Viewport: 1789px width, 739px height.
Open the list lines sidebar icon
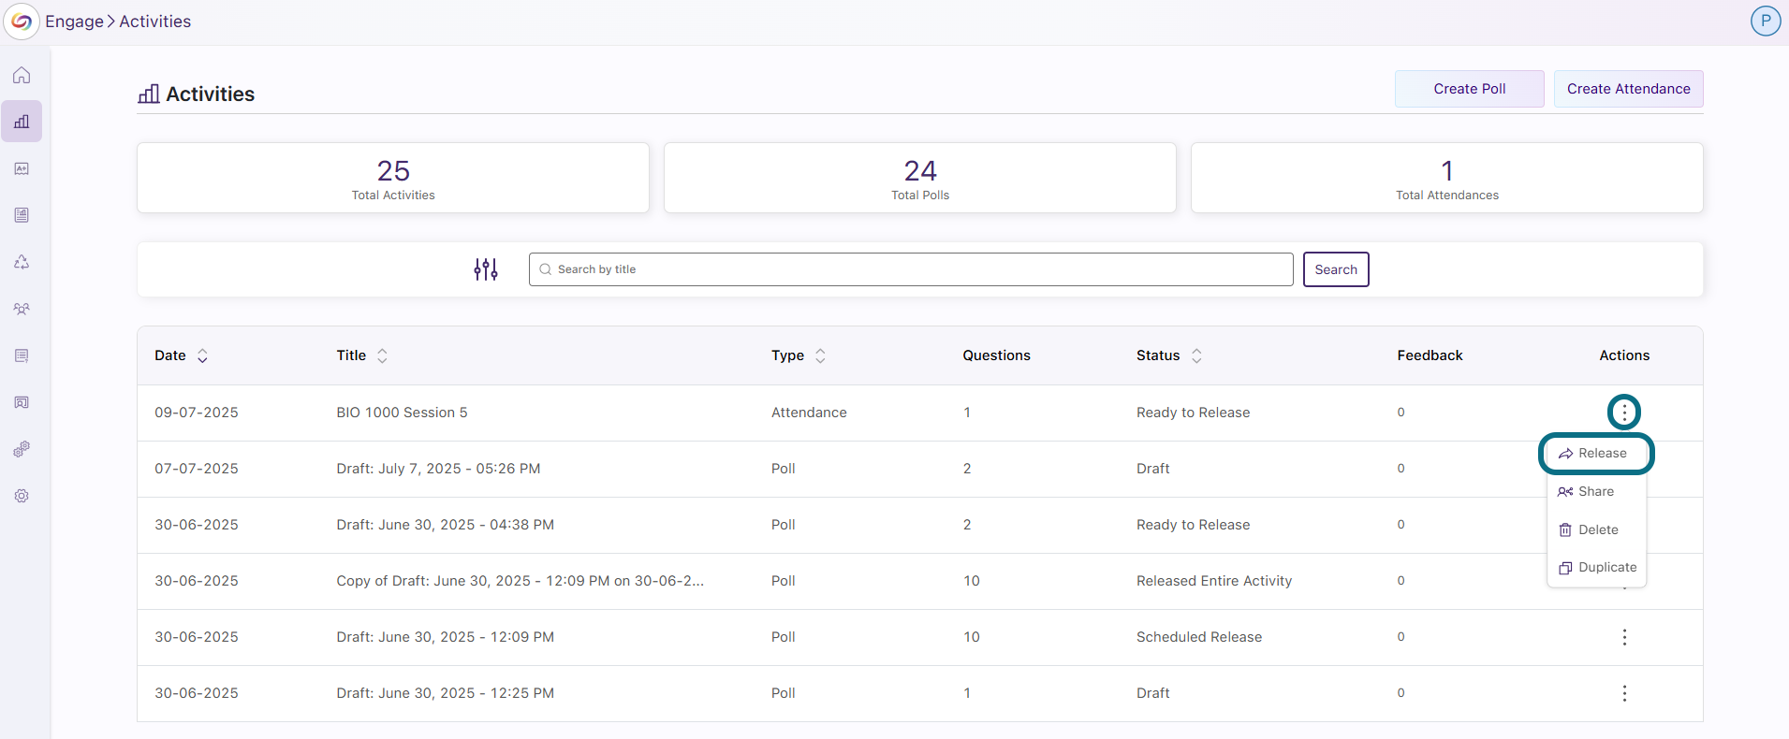tap(22, 355)
